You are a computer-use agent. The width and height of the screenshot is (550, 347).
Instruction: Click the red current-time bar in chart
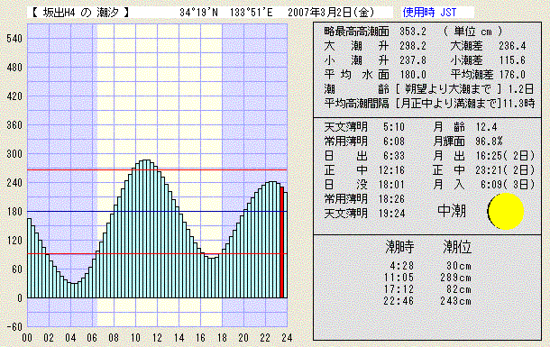click(281, 242)
